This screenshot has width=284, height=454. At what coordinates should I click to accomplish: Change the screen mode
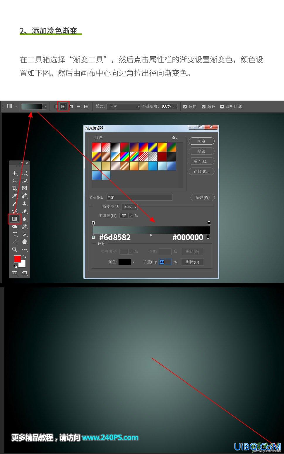(x=24, y=273)
